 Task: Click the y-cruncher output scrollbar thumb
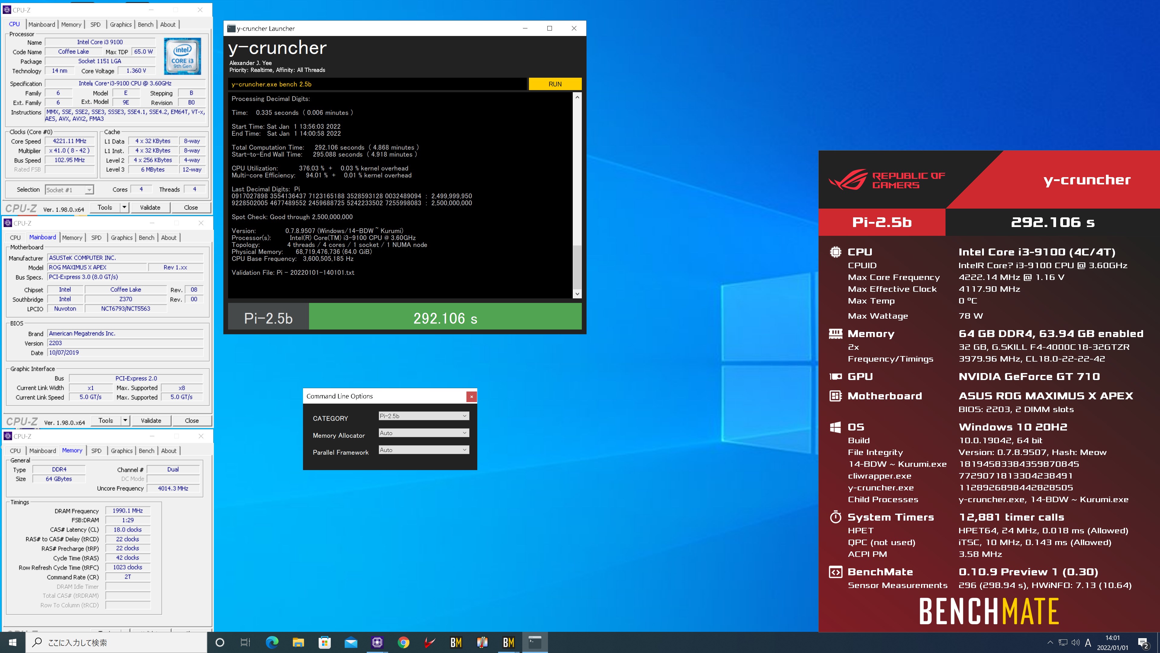tap(577, 267)
